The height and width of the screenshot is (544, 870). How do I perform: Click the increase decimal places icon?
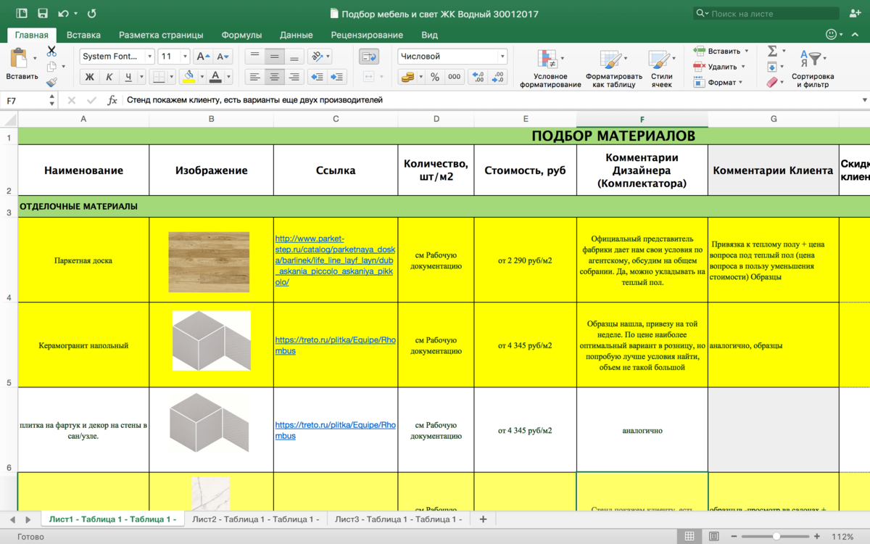[x=478, y=77]
